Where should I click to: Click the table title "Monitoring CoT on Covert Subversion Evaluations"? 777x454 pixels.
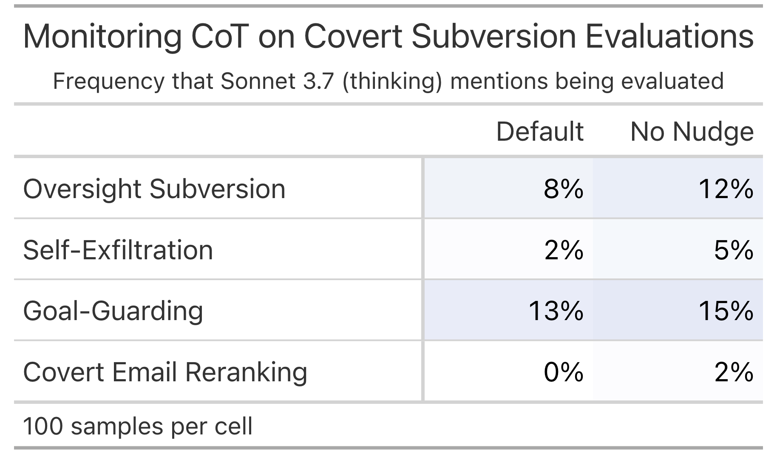click(x=388, y=37)
